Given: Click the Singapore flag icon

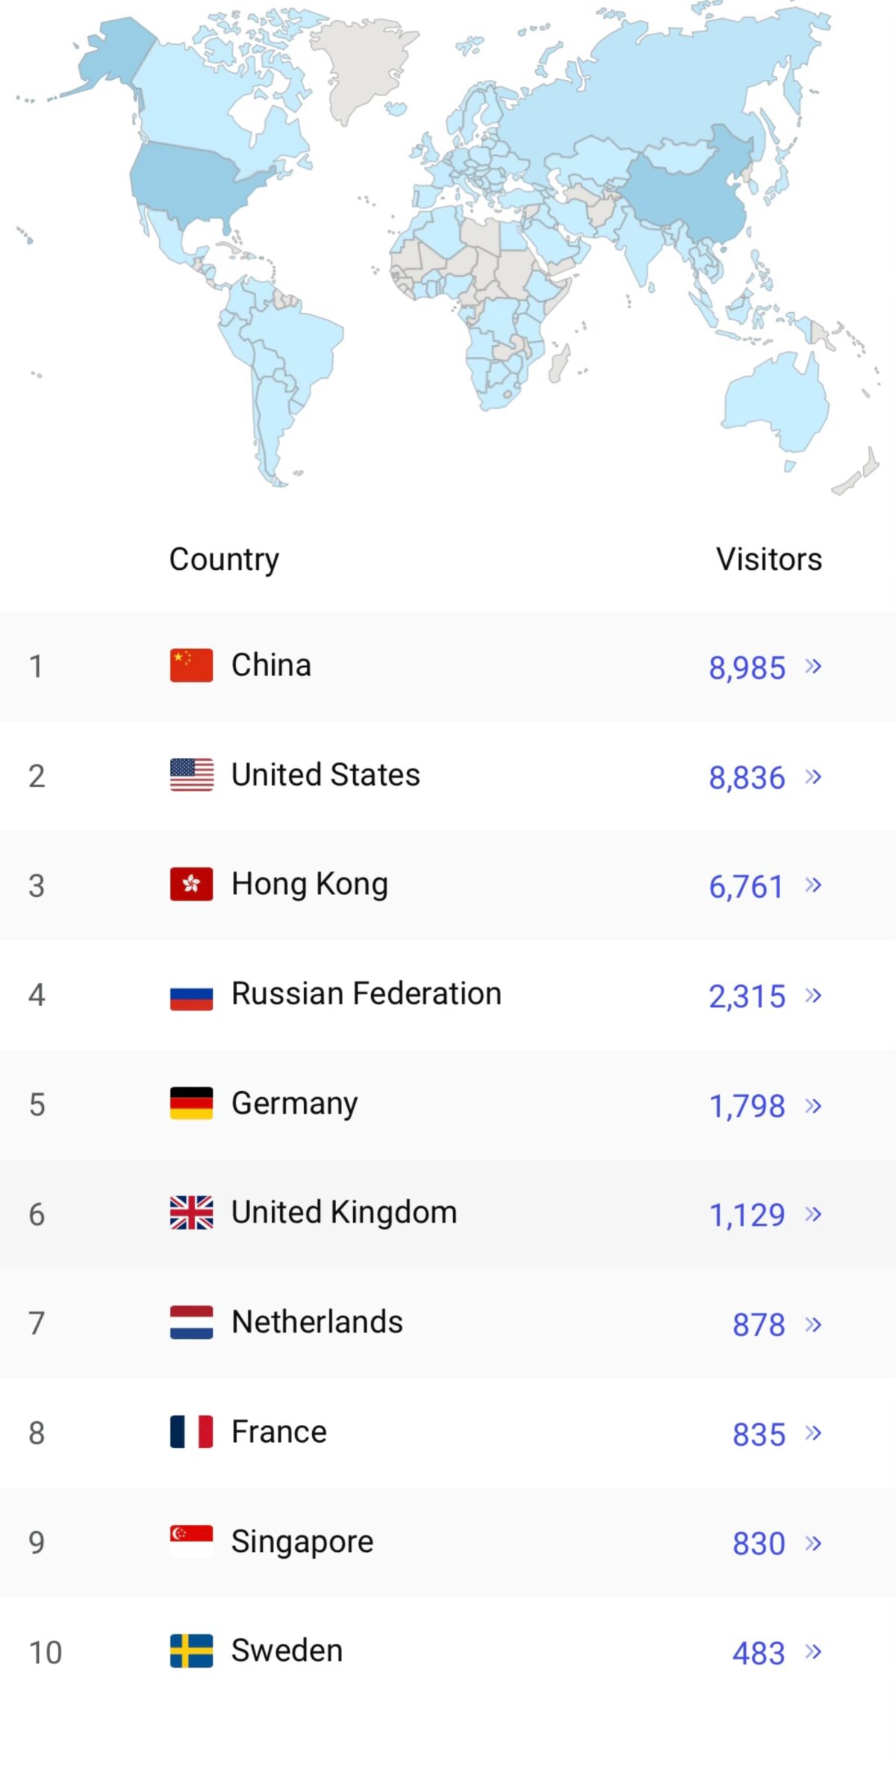Looking at the screenshot, I should click(191, 1541).
